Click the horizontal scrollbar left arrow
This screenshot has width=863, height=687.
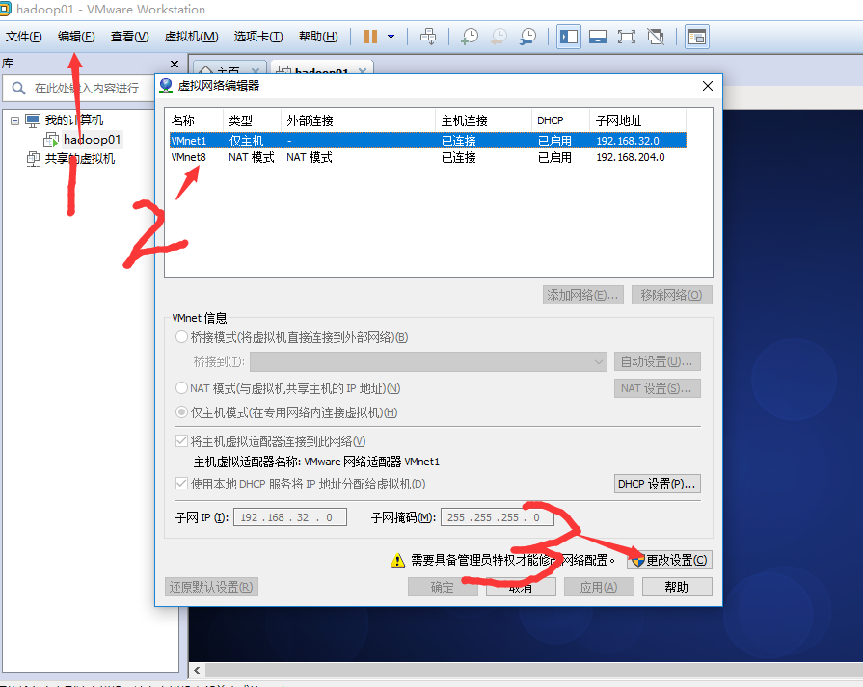197,670
